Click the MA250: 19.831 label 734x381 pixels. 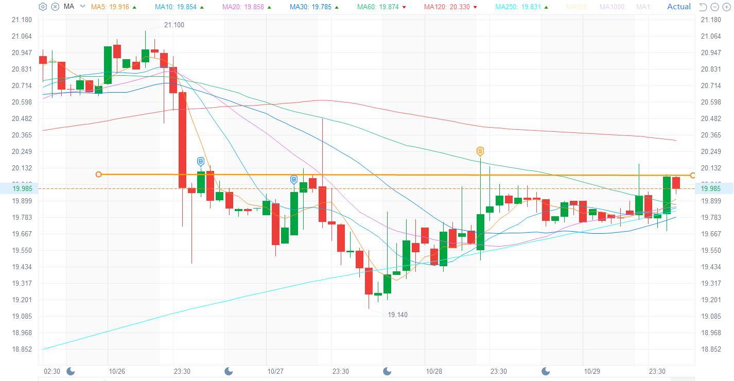click(x=517, y=7)
